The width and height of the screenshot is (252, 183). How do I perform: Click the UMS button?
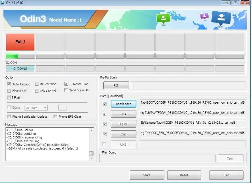click(123, 144)
